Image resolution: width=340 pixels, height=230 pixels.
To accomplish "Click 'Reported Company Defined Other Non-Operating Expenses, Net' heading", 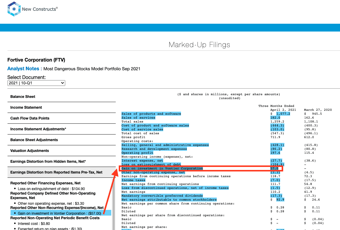I will [x=53, y=195].
